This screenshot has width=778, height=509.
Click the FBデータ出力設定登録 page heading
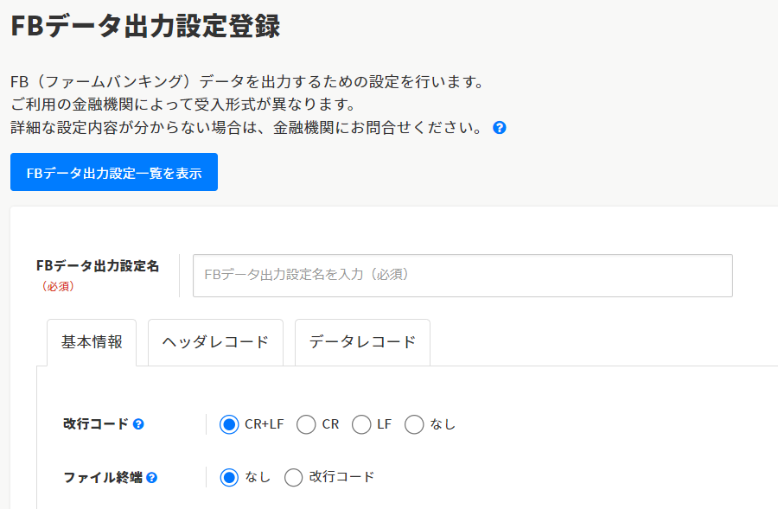click(x=145, y=26)
